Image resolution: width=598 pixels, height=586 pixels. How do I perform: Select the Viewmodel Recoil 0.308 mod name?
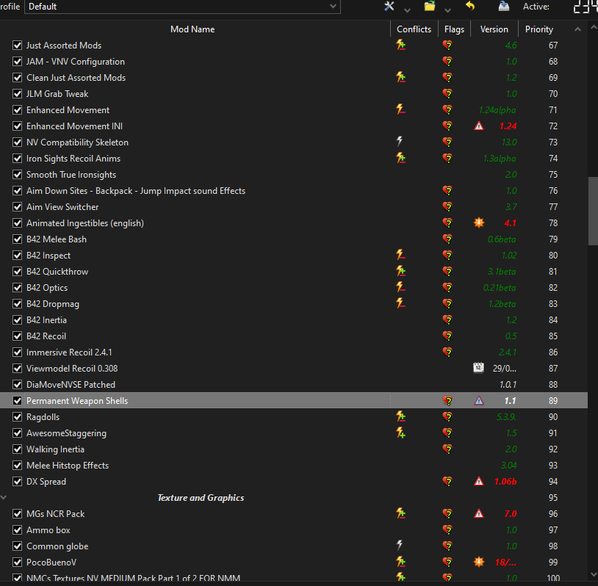click(x=72, y=369)
